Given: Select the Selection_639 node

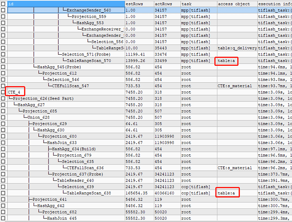Looking at the screenshot, I should (78, 187).
